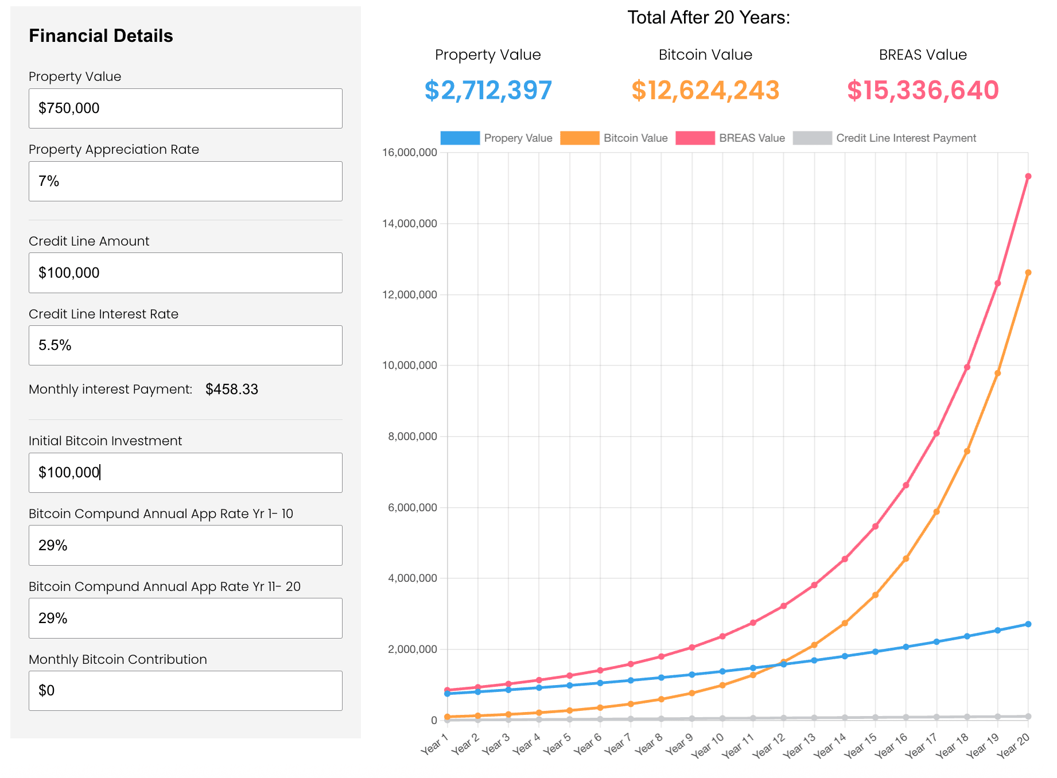Click the Property Value point at Year 20
The image size is (1057, 778).
pyautogui.click(x=1028, y=624)
